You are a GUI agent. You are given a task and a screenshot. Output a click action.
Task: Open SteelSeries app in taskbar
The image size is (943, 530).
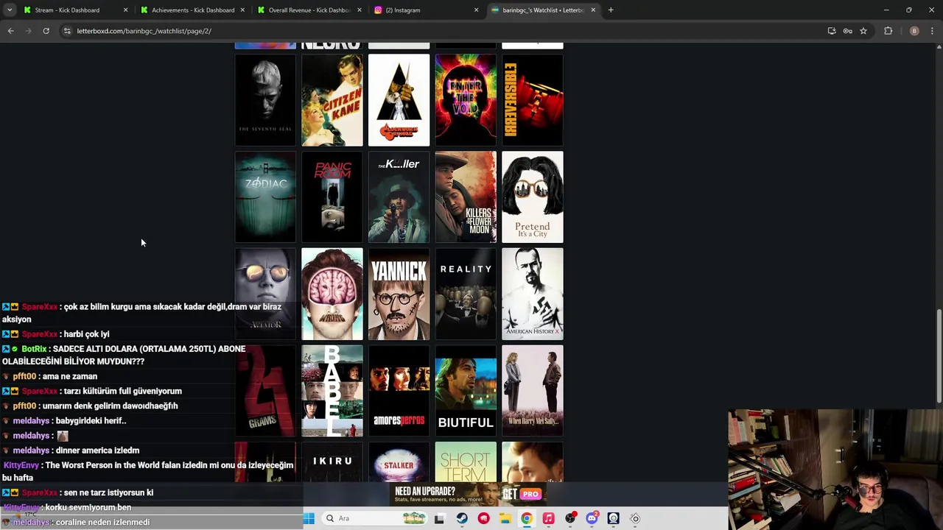(x=635, y=518)
